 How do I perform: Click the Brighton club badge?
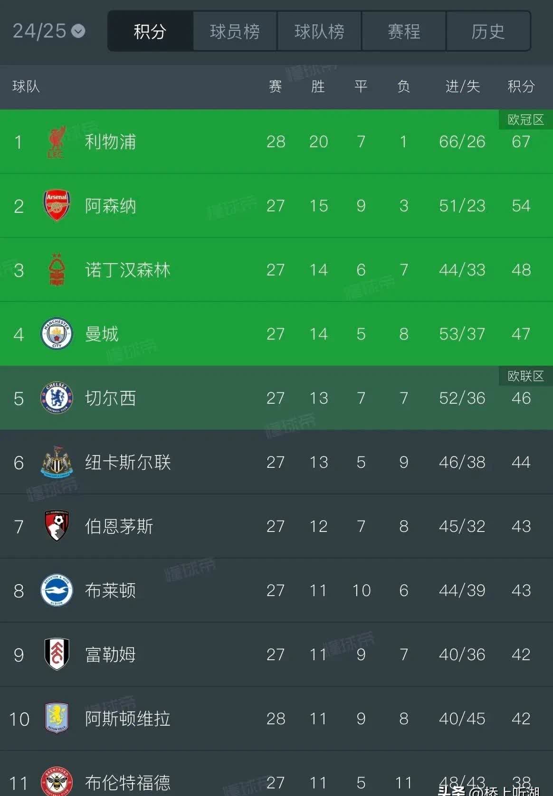tap(57, 590)
